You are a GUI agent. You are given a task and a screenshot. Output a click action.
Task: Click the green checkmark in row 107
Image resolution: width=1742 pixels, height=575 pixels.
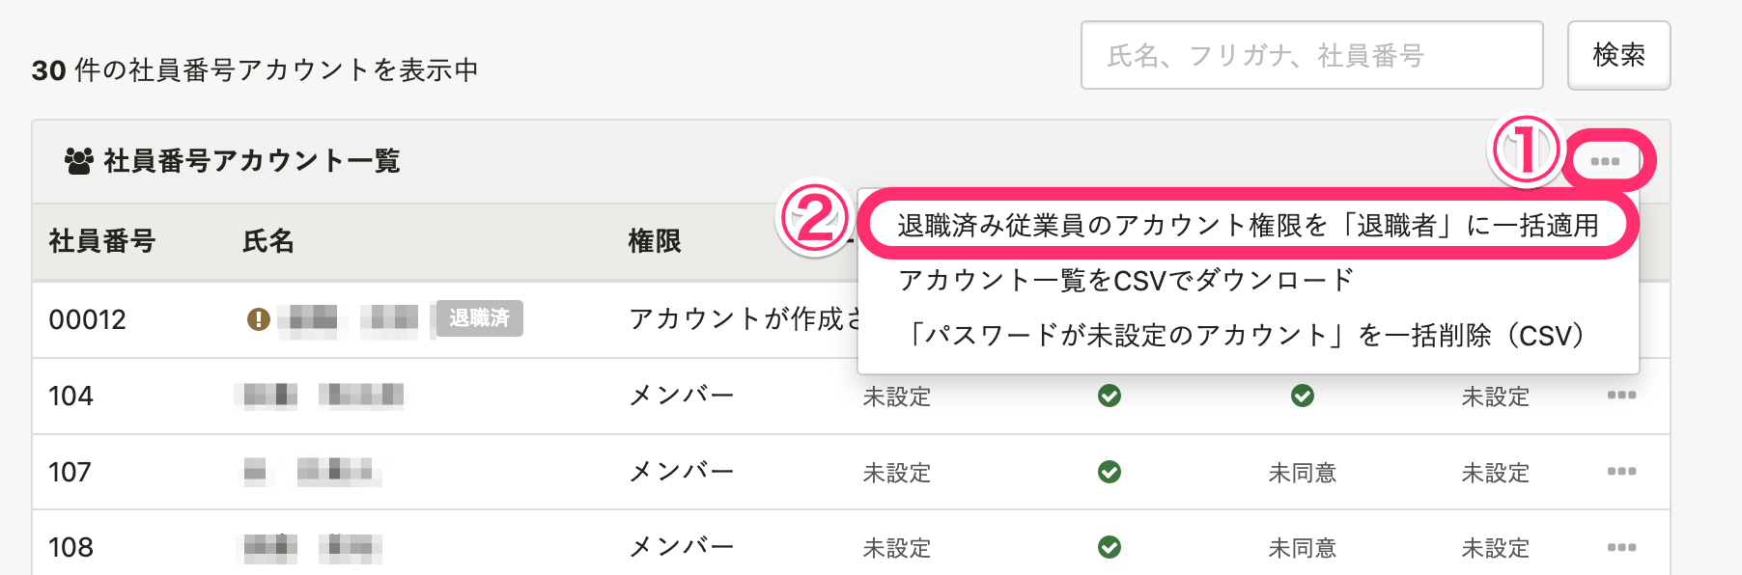pyautogui.click(x=1110, y=472)
